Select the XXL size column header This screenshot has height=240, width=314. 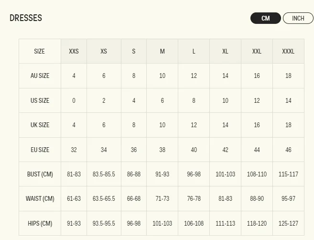(257, 51)
